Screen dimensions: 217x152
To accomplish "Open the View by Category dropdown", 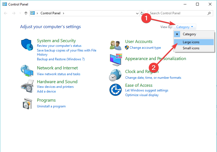I will [185, 27].
